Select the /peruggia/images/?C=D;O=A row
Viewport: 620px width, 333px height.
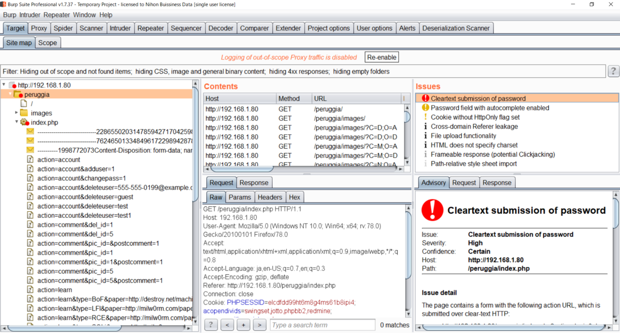[x=304, y=128]
